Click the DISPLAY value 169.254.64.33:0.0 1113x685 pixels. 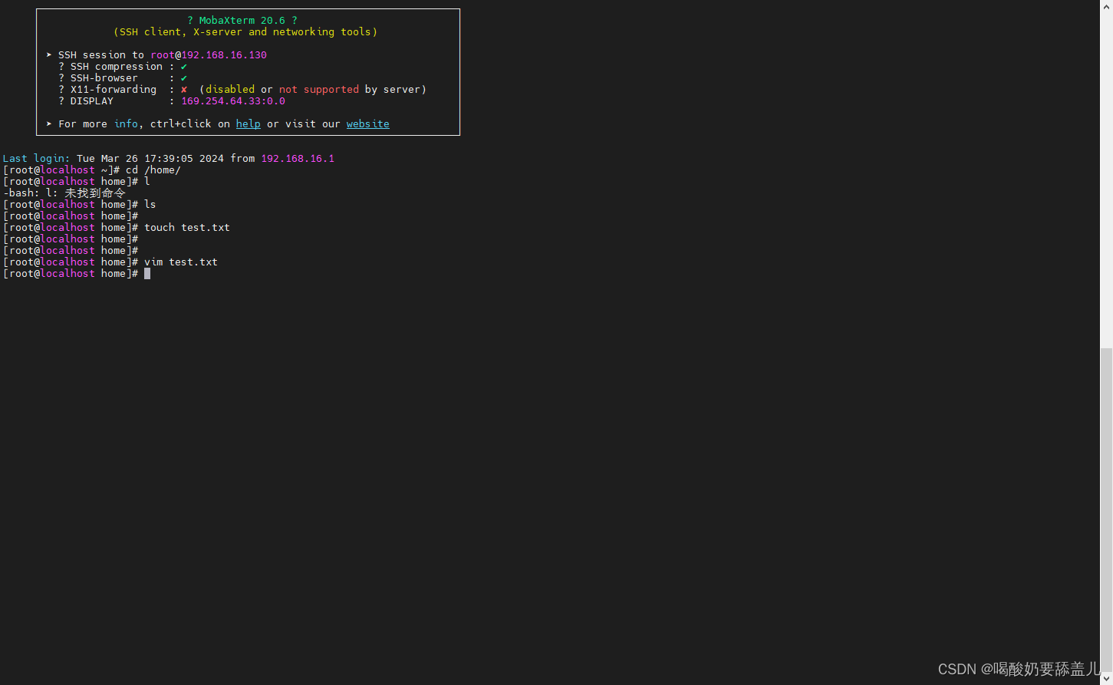tap(233, 101)
